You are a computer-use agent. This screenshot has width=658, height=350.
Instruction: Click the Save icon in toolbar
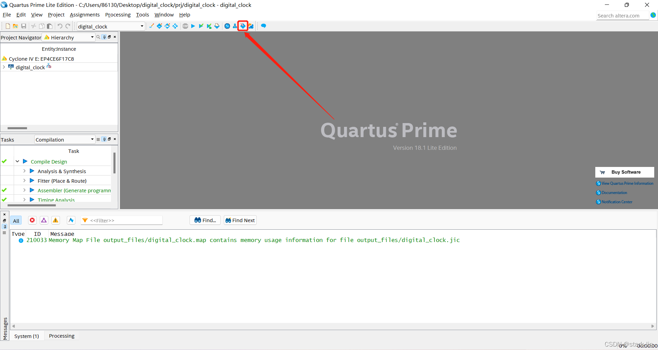point(24,26)
